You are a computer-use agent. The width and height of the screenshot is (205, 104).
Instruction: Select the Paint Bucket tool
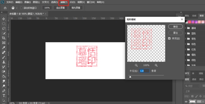[x=4, y=76]
